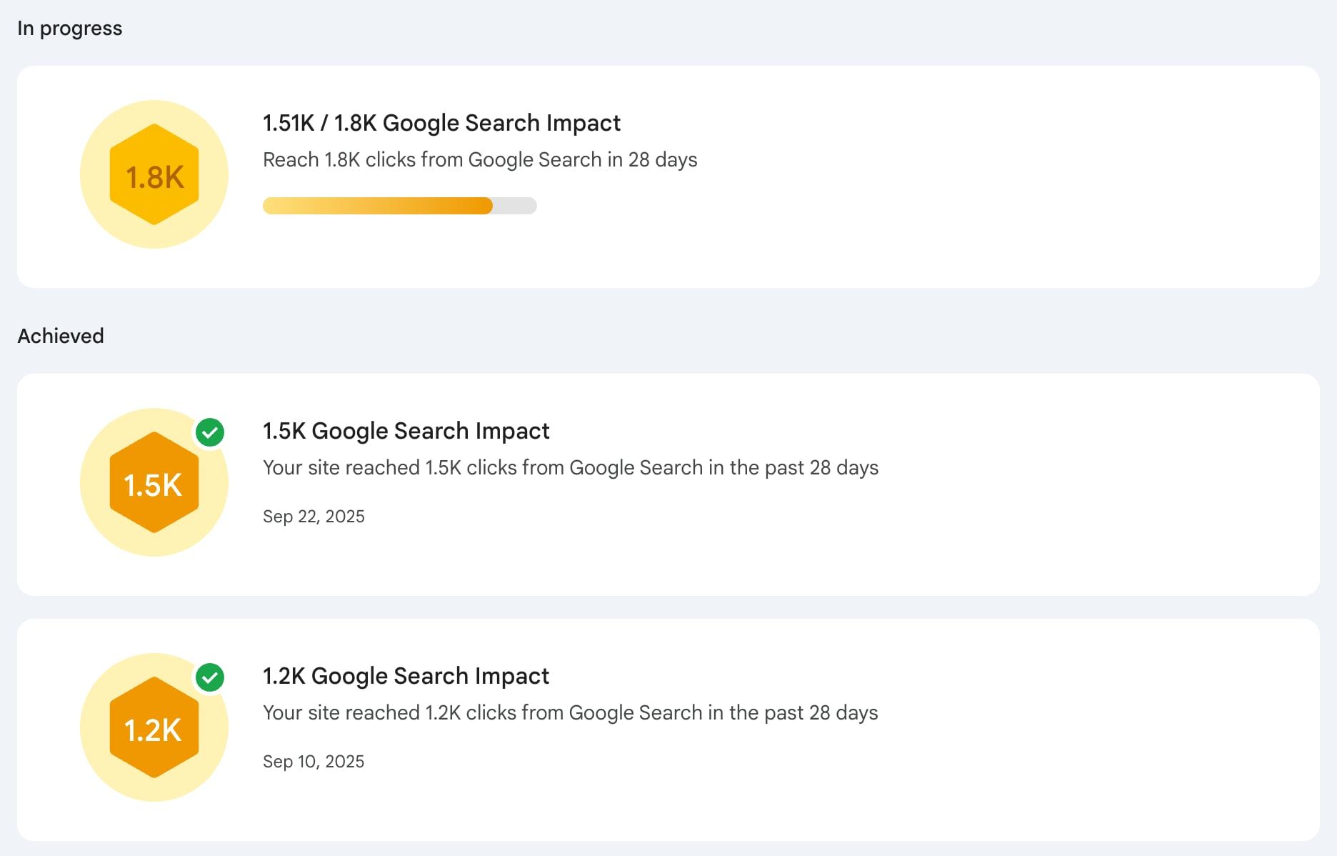The height and width of the screenshot is (856, 1337).
Task: Open the "1.2K Google Search Impact" title
Action: tap(406, 676)
